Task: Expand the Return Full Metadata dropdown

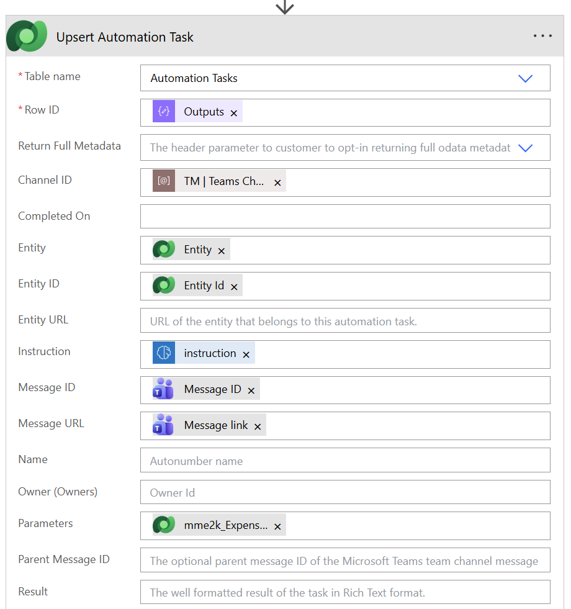Action: 525,147
